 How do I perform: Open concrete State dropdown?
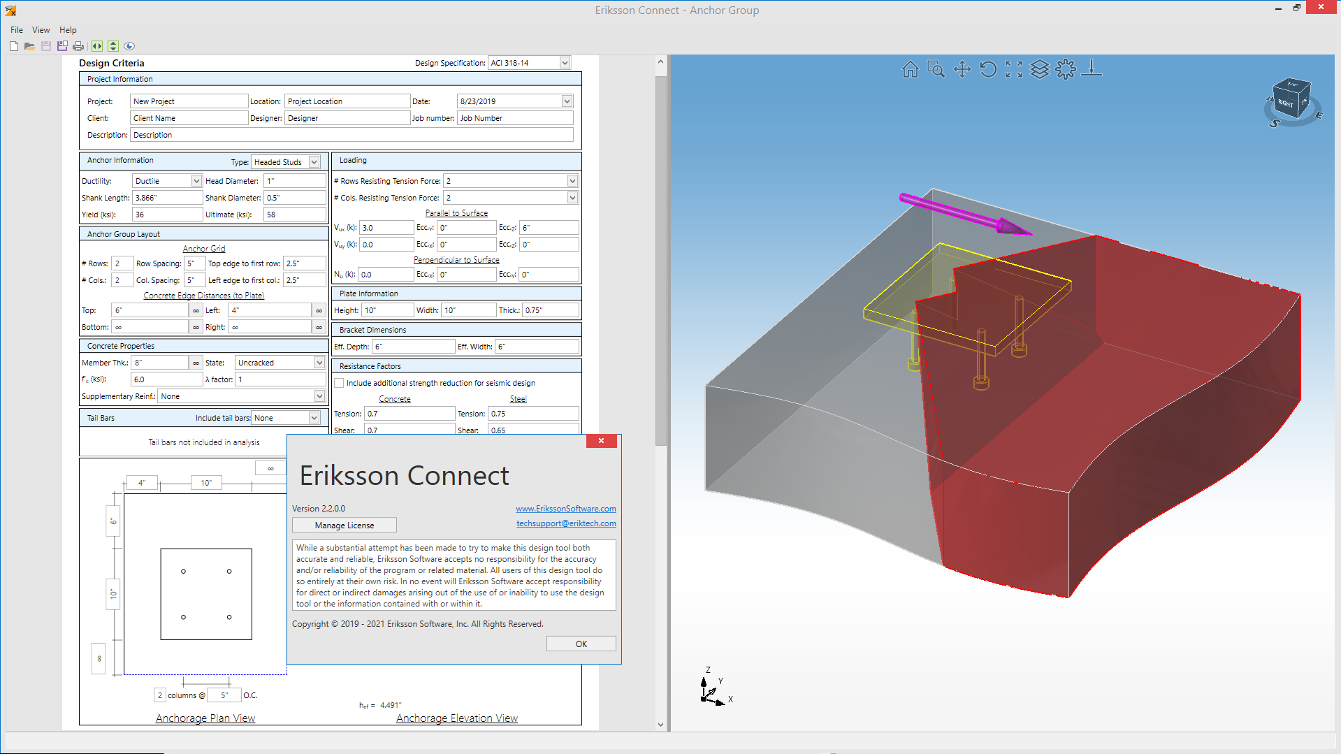point(319,363)
